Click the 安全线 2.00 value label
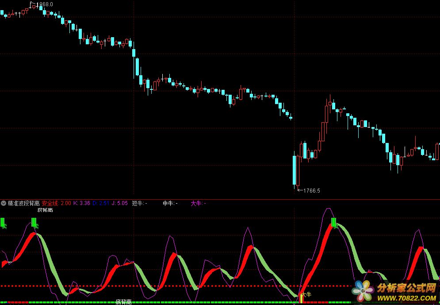 [56, 204]
